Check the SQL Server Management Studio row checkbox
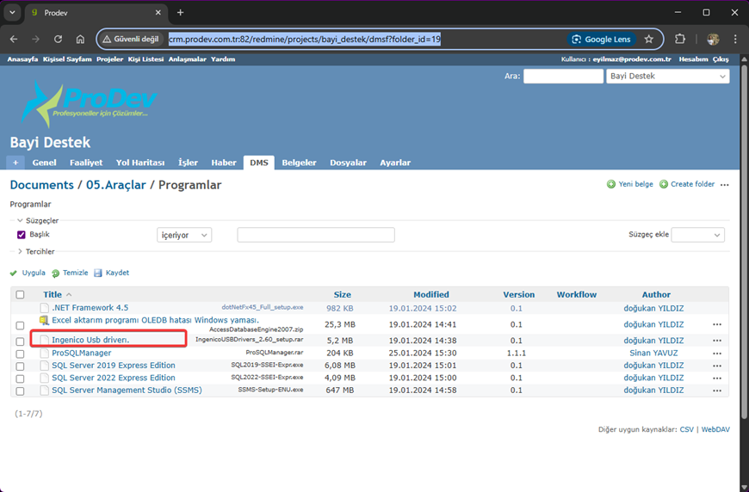The width and height of the screenshot is (749, 492). (x=20, y=391)
